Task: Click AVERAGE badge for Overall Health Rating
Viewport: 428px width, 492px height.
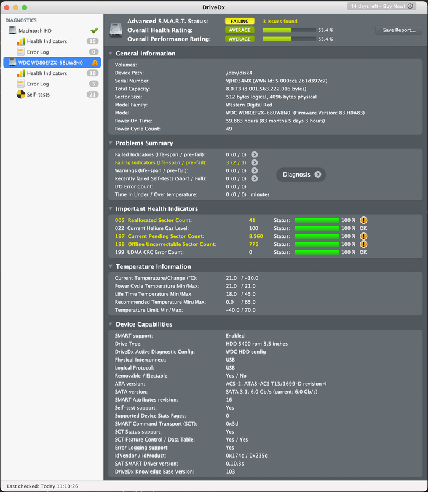Action: pyautogui.click(x=239, y=30)
